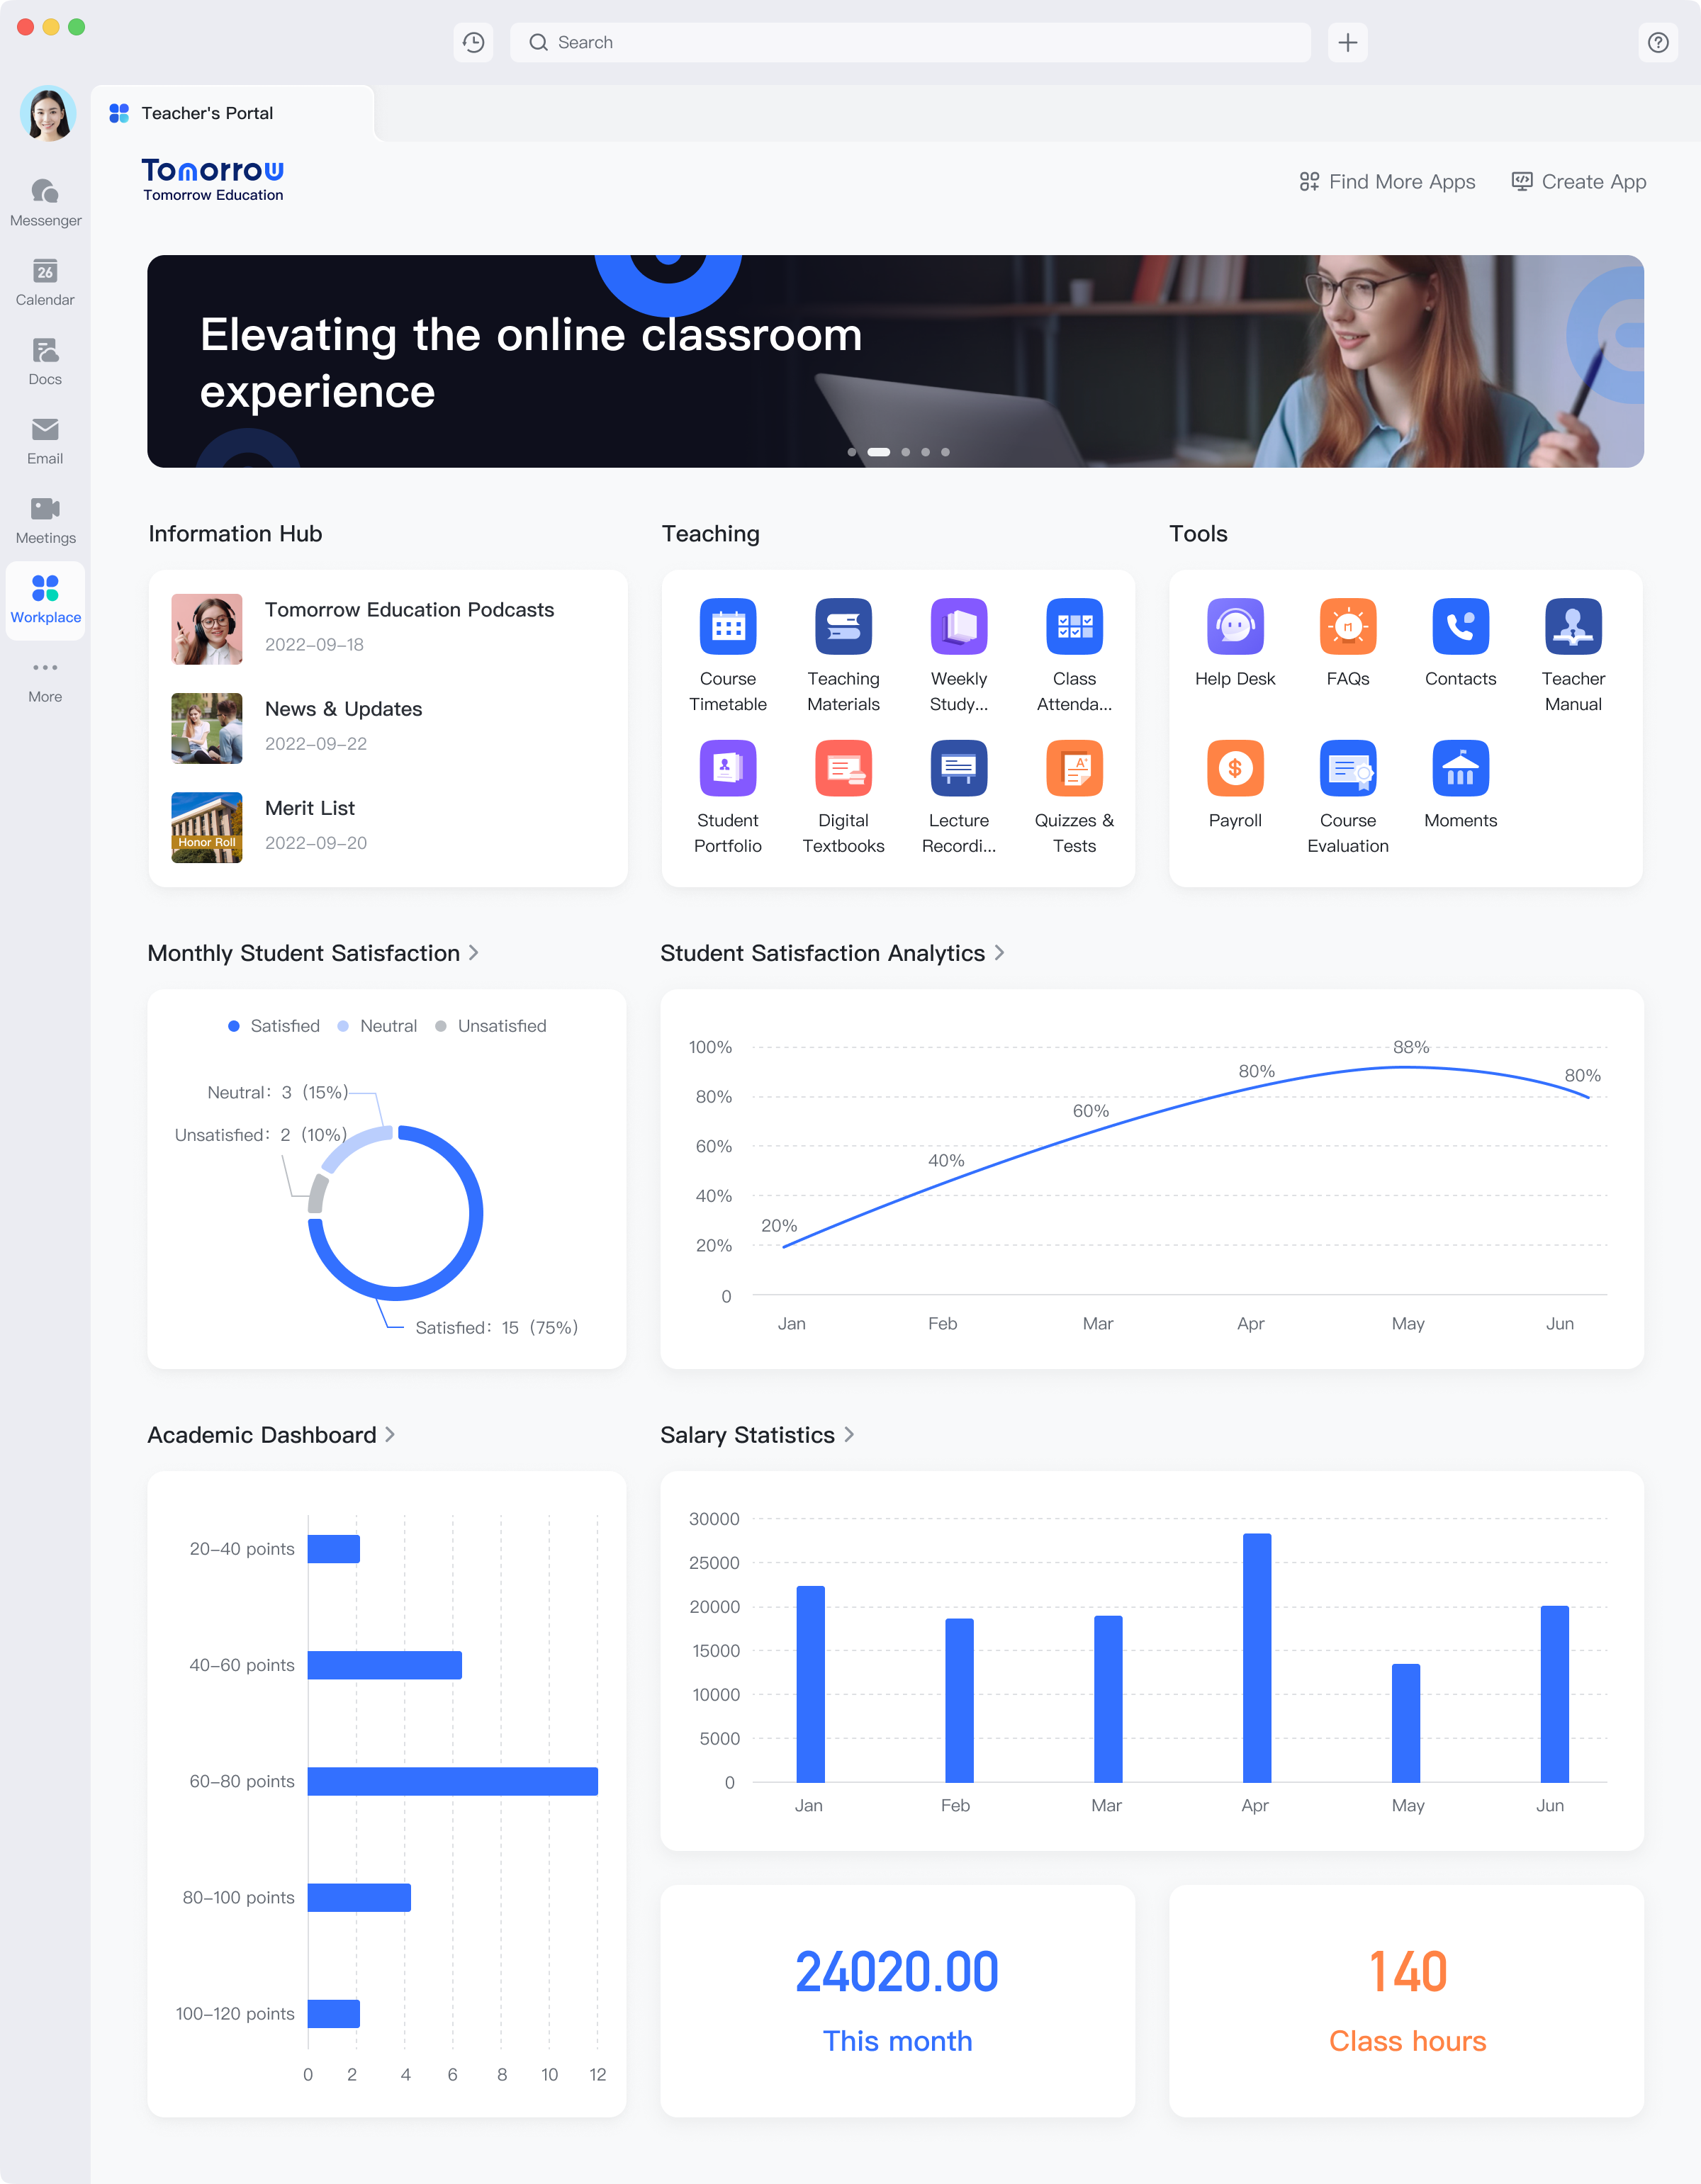Toggle the Satisfied legend in the donut chart
Viewport: 1701px width, 2184px height.
273,1025
